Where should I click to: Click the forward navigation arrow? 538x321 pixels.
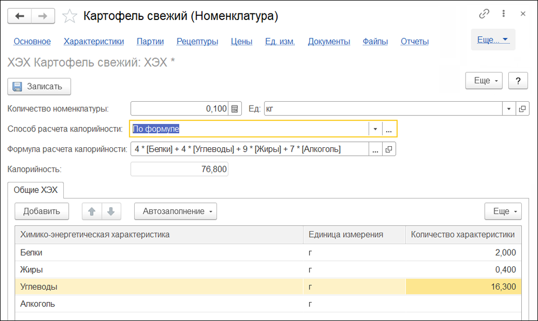(x=43, y=16)
